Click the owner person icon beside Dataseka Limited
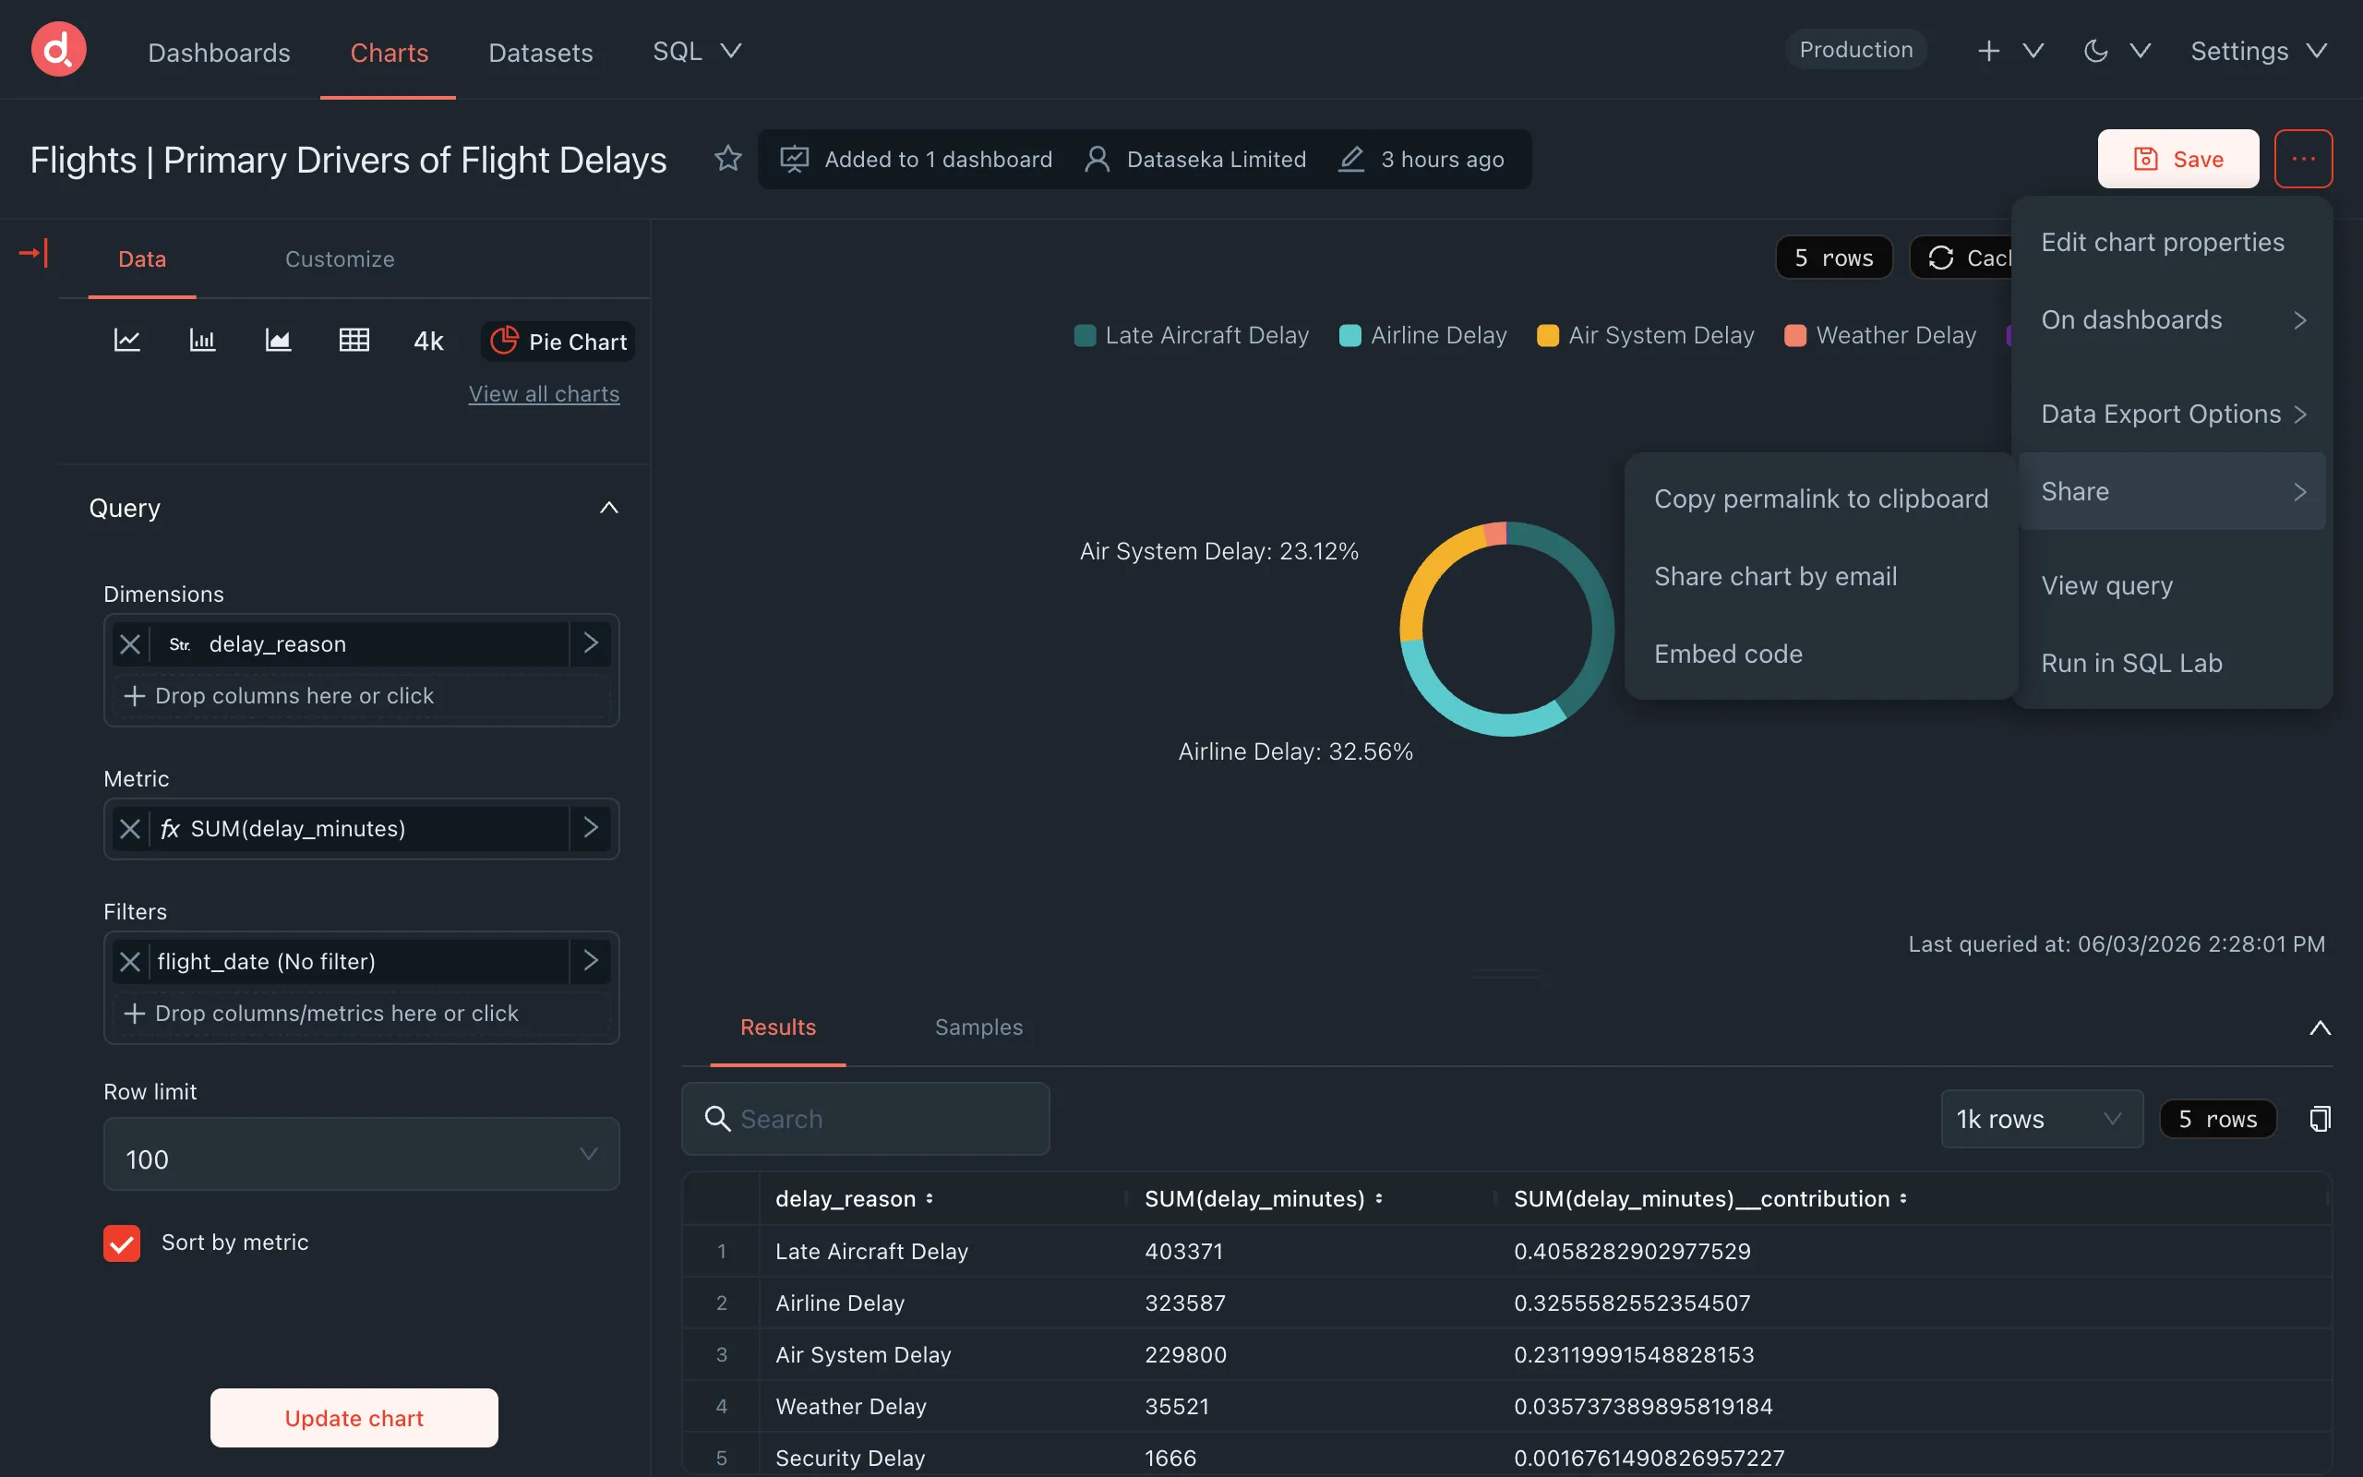 (x=1097, y=158)
